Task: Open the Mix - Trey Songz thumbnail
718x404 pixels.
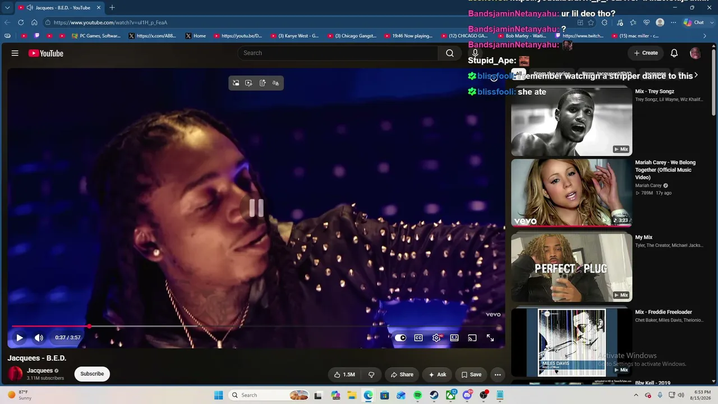Action: click(572, 121)
